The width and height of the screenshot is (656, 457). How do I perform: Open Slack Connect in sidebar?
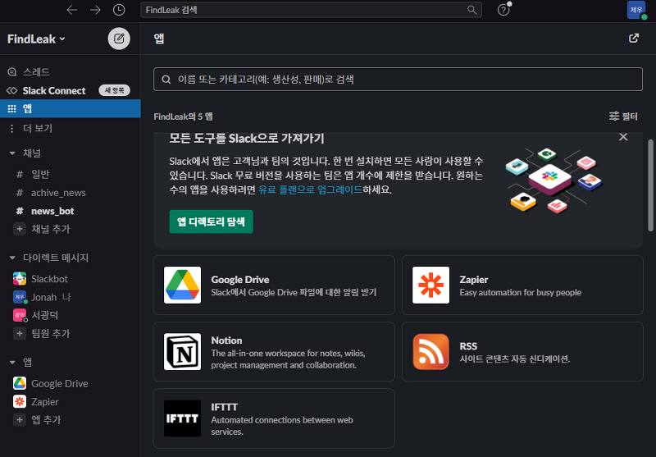(x=71, y=90)
